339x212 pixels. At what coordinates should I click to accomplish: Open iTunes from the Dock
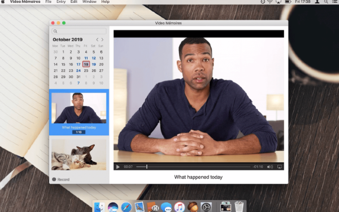click(180, 207)
